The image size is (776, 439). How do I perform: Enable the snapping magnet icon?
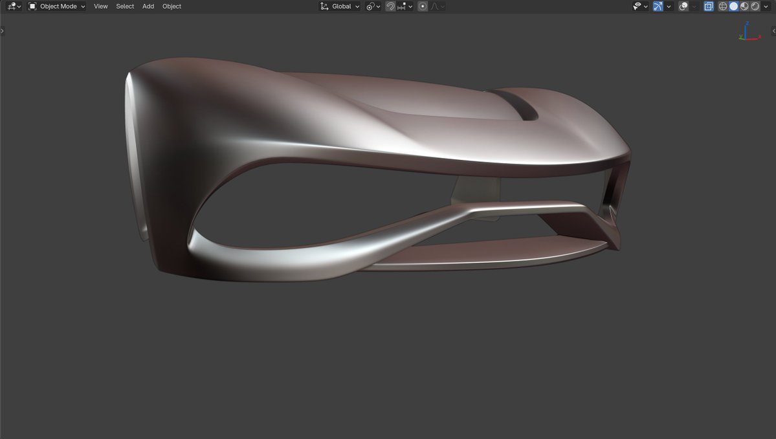pyautogui.click(x=390, y=6)
